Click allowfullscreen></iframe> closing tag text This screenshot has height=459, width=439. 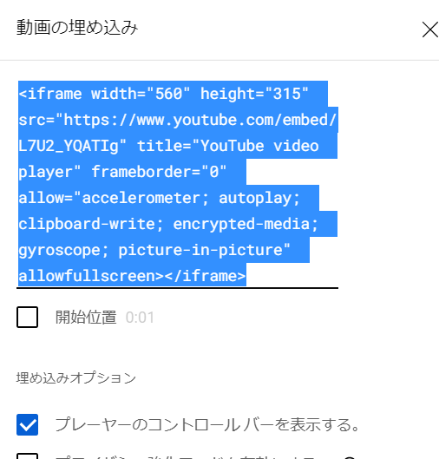coord(132,276)
